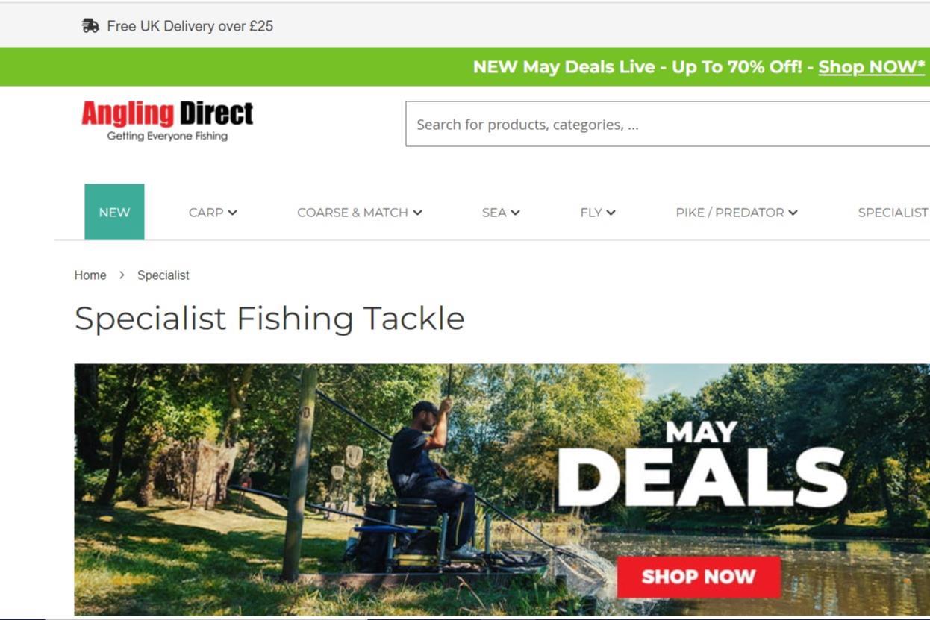This screenshot has height=620, width=930.
Task: Open the FLY menu label
Action: pyautogui.click(x=590, y=213)
